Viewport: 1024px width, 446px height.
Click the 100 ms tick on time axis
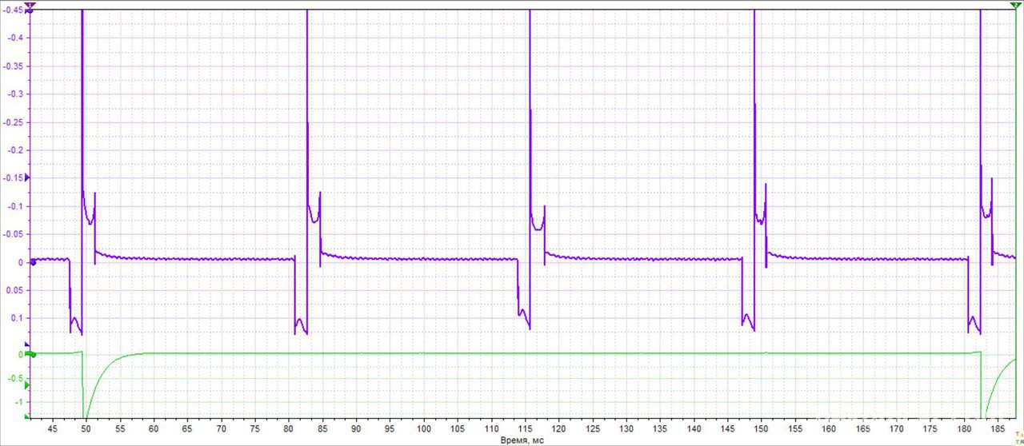[423, 429]
